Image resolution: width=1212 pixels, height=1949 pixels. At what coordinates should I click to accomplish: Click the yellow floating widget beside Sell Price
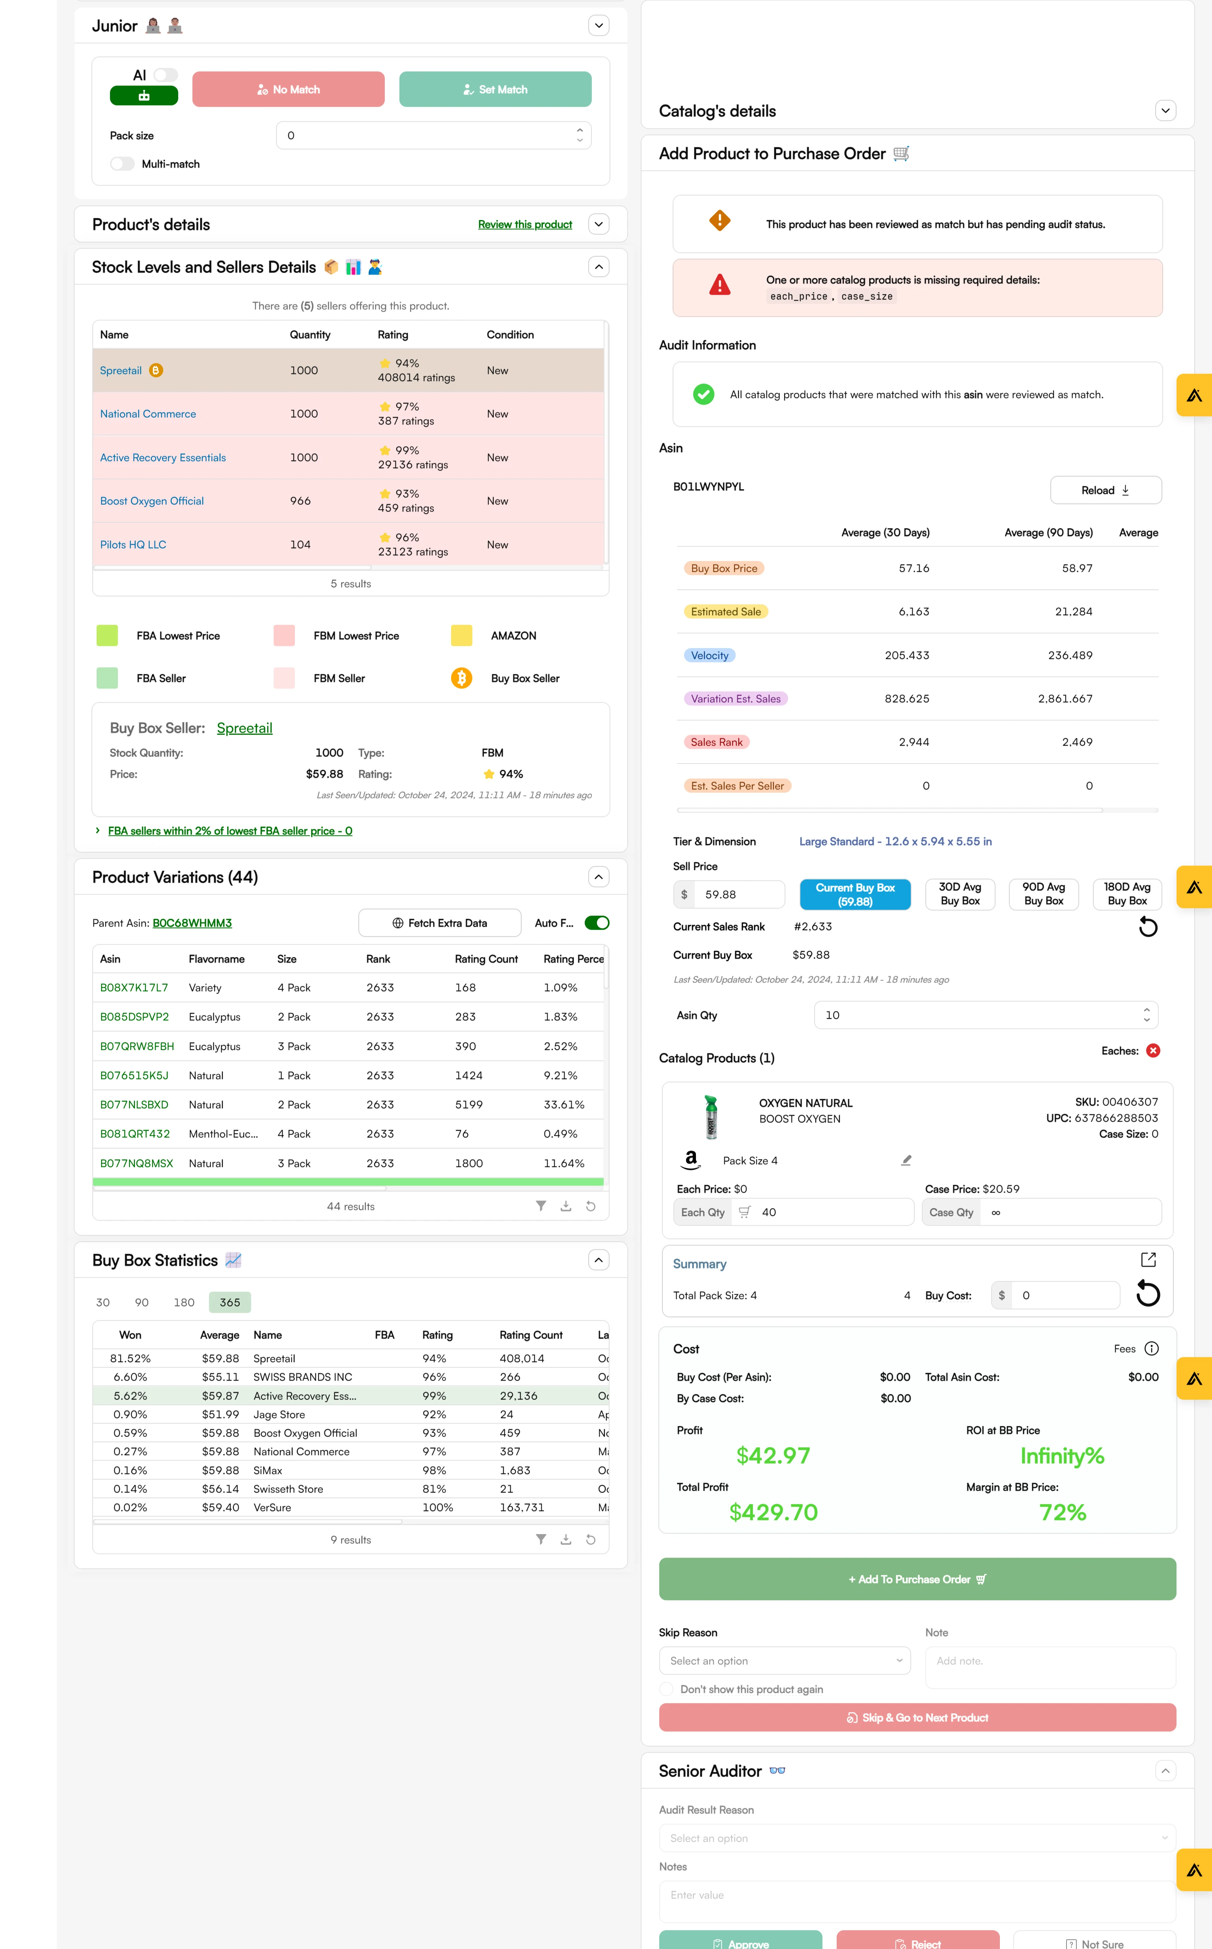coord(1194,887)
